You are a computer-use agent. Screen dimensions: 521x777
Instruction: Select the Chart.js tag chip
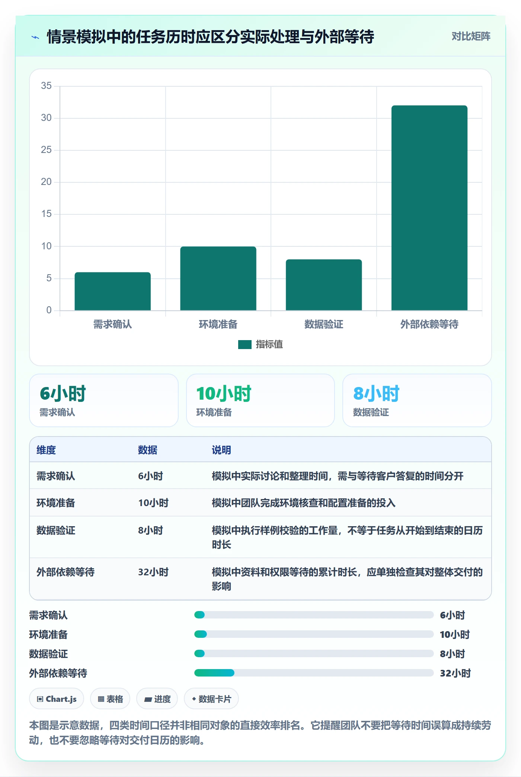coord(57,699)
